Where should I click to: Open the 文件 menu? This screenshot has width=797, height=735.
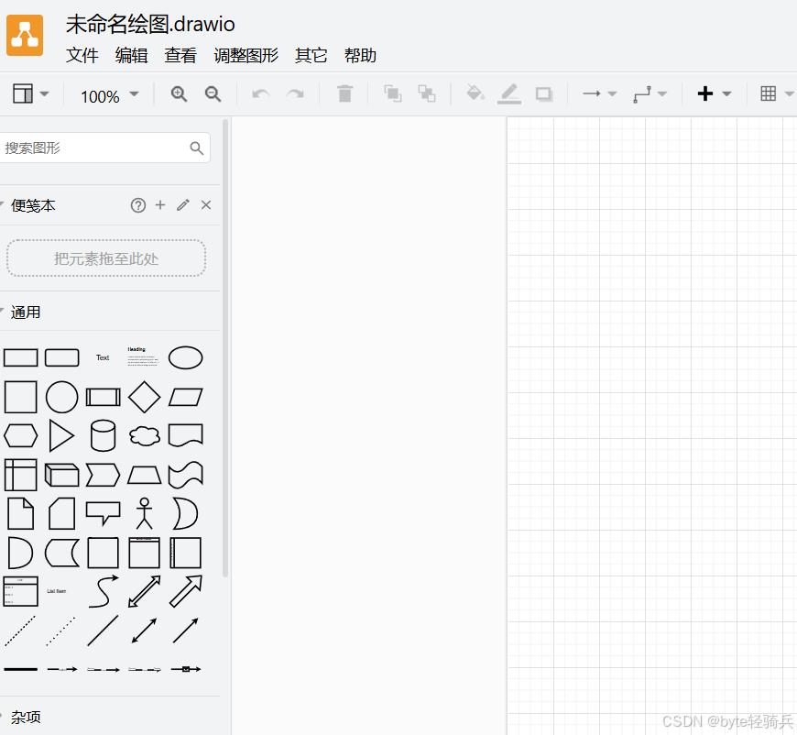pyautogui.click(x=82, y=55)
